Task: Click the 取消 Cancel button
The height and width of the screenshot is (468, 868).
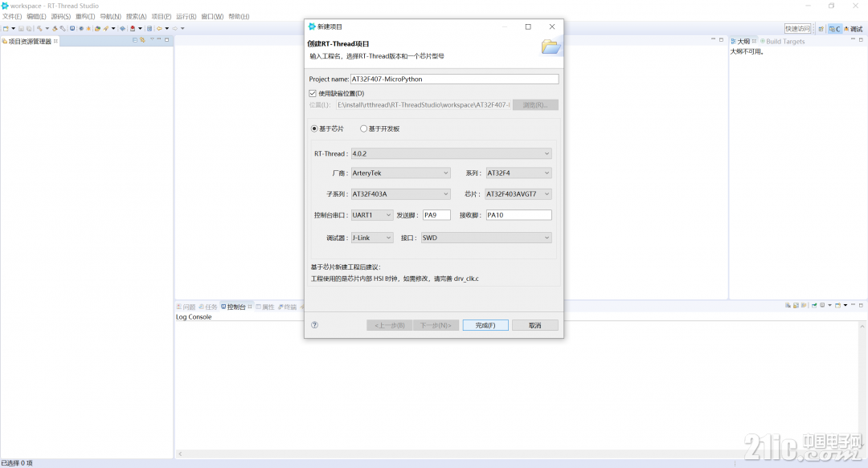Action: pos(534,325)
